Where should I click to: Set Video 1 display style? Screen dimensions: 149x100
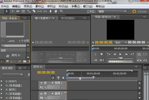pyautogui.click(x=42, y=87)
